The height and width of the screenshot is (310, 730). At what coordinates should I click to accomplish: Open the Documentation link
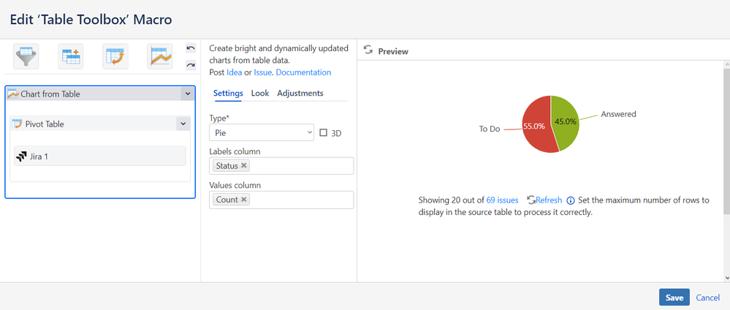[x=303, y=72]
